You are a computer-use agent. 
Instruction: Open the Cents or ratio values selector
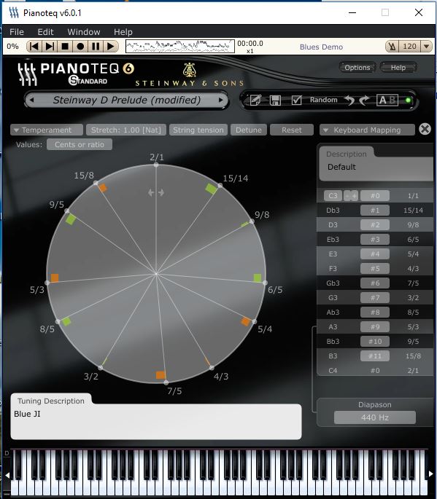80,144
